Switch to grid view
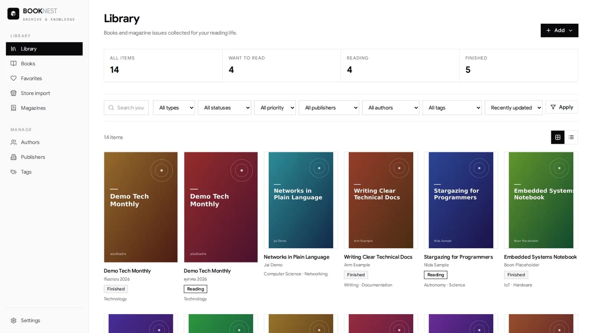Screen dimensions: 593x333 558,137
